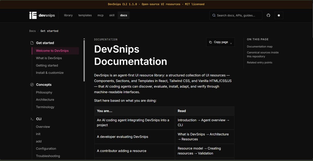Click the Get started page icon
This screenshot has width=313, height=161.
(32, 43)
